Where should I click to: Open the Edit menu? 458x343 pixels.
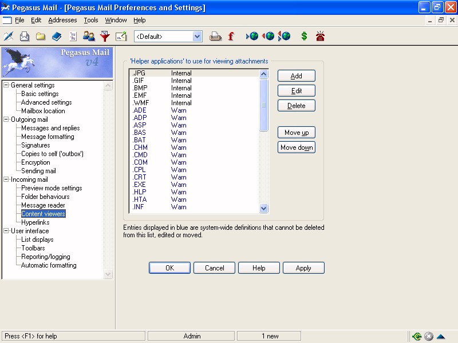tap(36, 20)
